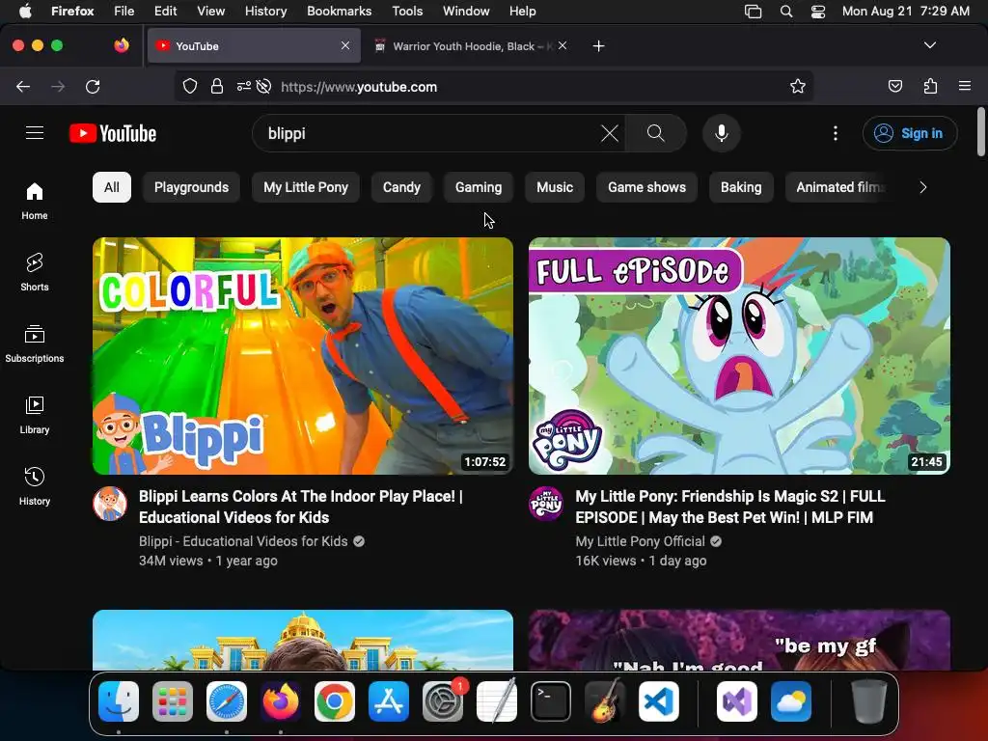Open the Firefox extensions puzzle icon

931,86
